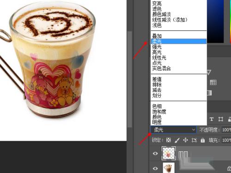
Task: Click the prevent artboard auto-nesting lock icon
Action: (x=194, y=140)
